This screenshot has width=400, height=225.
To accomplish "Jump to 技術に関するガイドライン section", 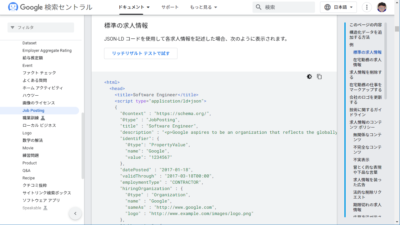I will pos(366,112).
